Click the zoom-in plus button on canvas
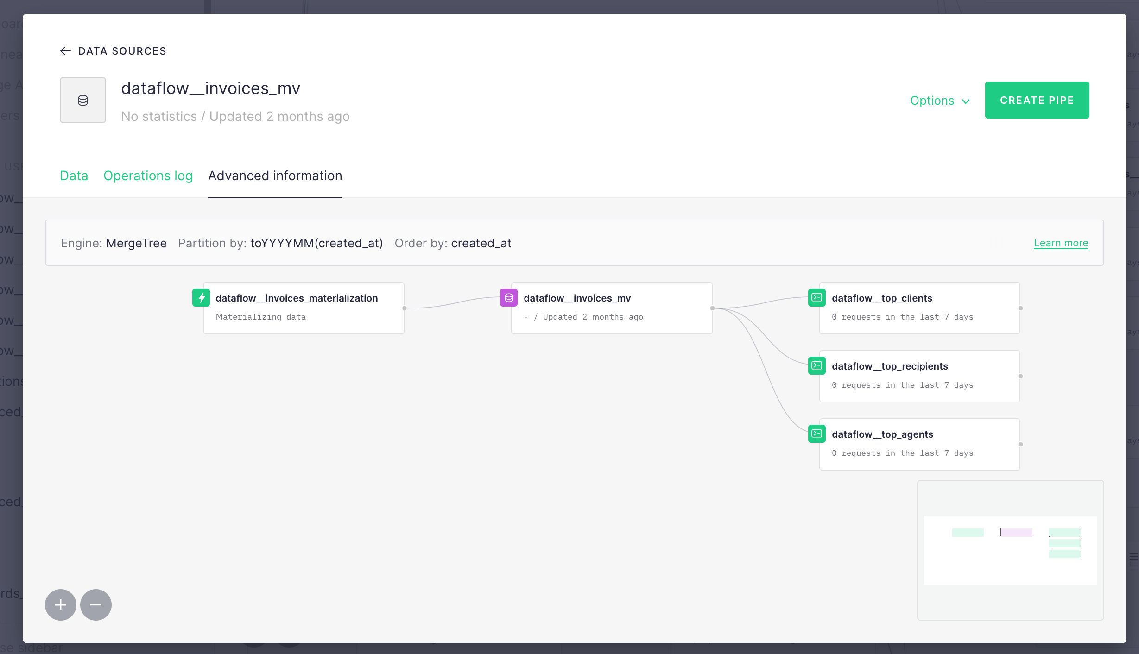The image size is (1139, 654). click(62, 605)
